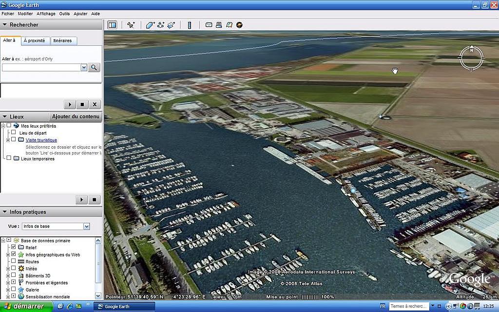This screenshot has height=312, width=499.
Task: Toggle the sidebar panel icon
Action: pos(112,25)
